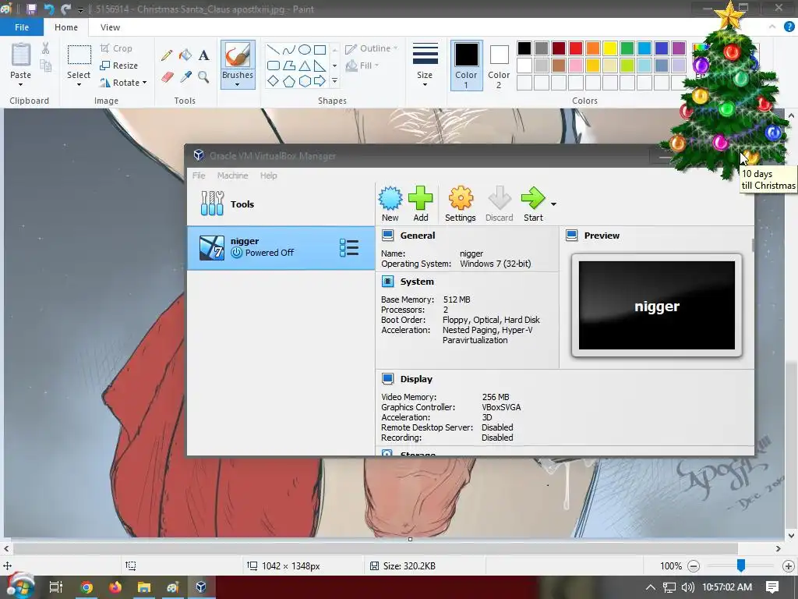Click the Color 2 button
Screen dimensions: 798x599
[499, 66]
